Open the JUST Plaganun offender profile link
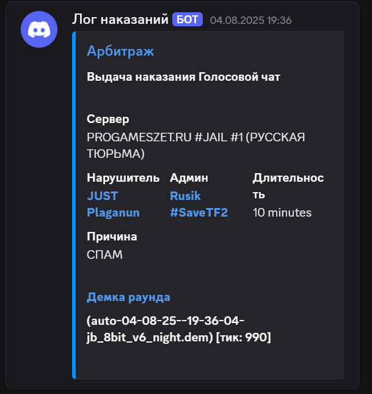Image resolution: width=372 pixels, height=394 pixels. point(113,204)
